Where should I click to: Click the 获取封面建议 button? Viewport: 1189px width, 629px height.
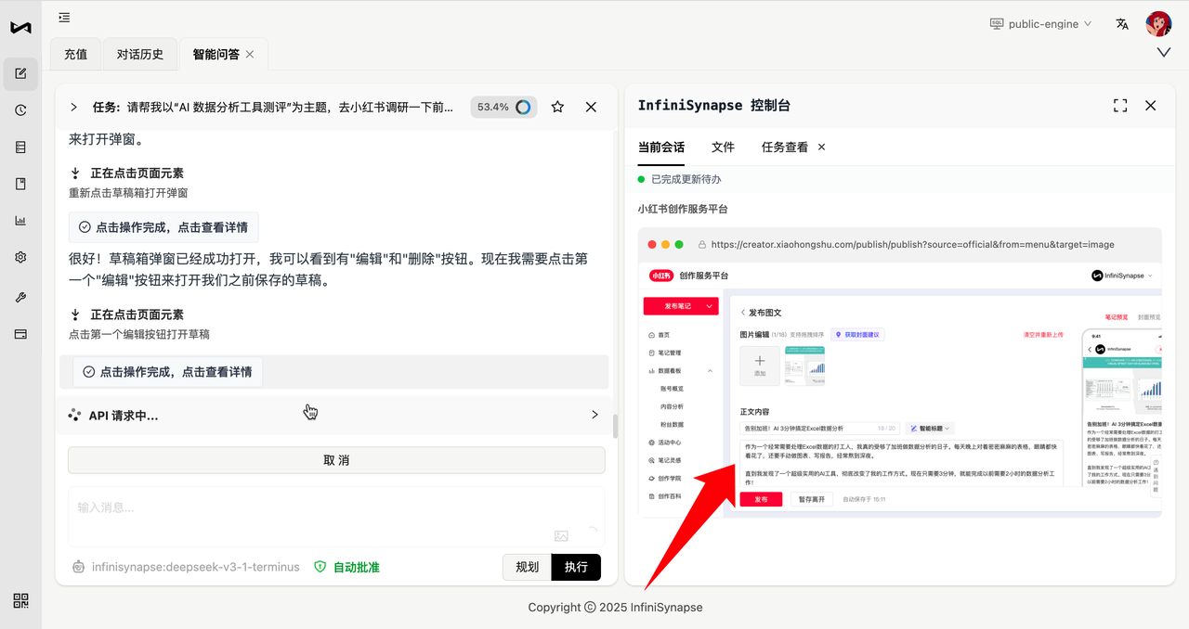(x=859, y=335)
